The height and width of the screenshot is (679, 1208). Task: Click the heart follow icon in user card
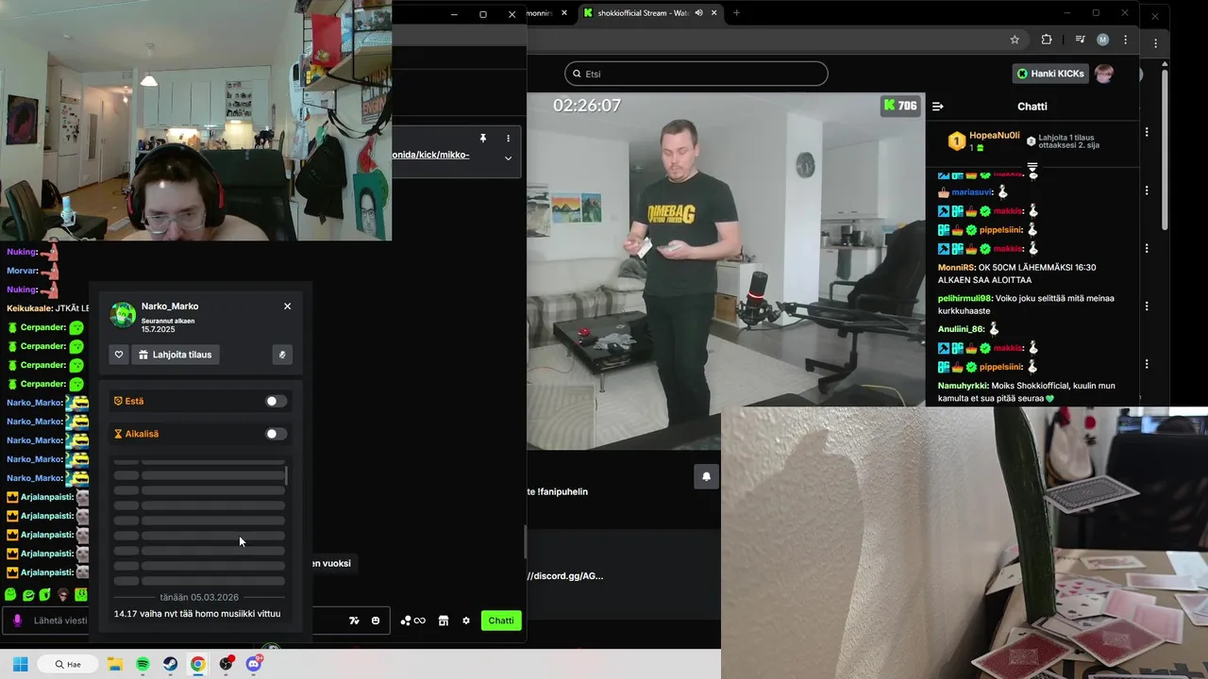click(x=119, y=355)
